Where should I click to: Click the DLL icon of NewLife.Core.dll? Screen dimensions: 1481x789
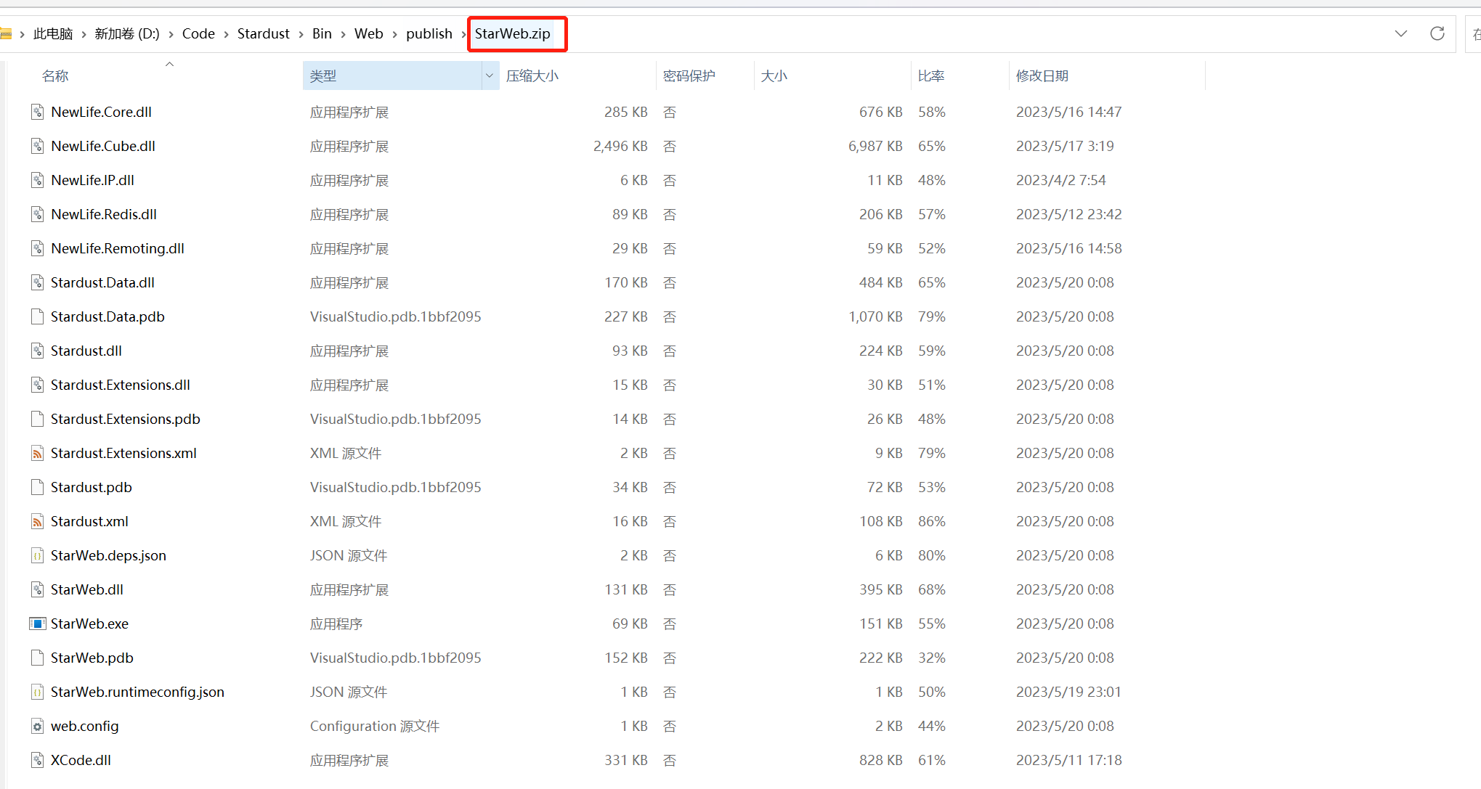click(x=37, y=112)
